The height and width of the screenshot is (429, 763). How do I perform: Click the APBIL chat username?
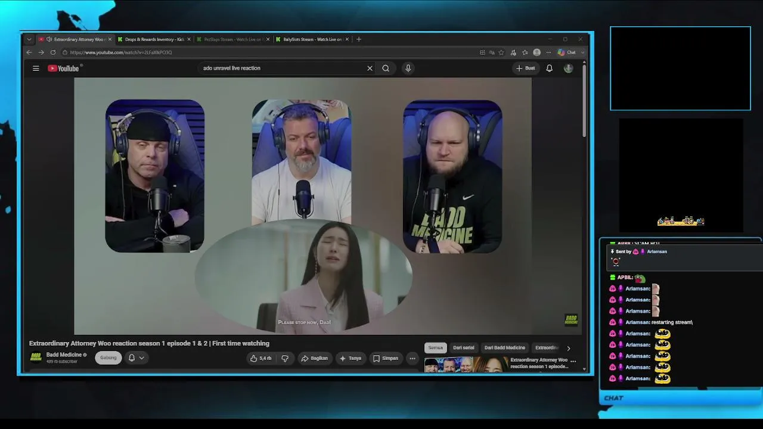tap(625, 278)
